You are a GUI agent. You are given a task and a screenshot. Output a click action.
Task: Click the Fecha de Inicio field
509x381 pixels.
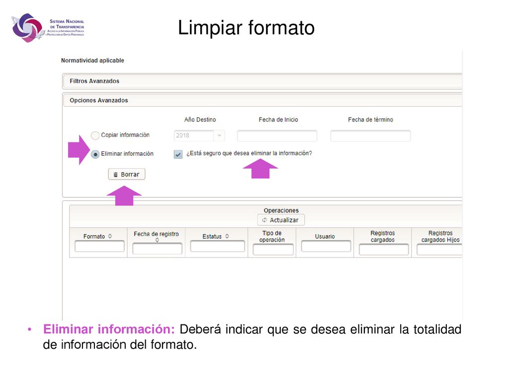277,136
